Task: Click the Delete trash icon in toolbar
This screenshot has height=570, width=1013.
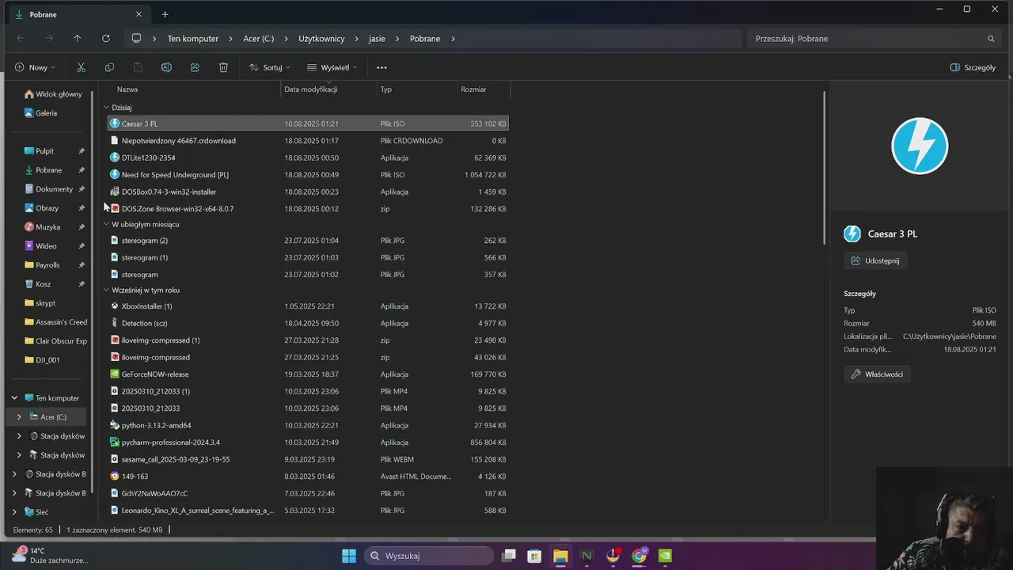Action: [223, 67]
